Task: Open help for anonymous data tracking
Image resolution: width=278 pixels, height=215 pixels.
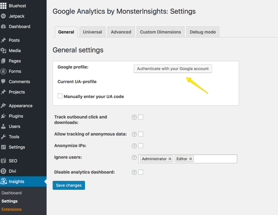Action: click(x=134, y=134)
